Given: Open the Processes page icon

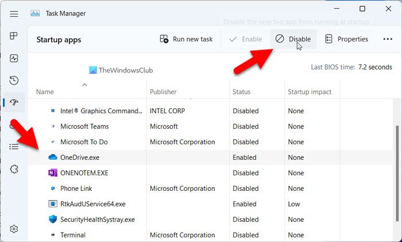Looking at the screenshot, I should coord(14,36).
